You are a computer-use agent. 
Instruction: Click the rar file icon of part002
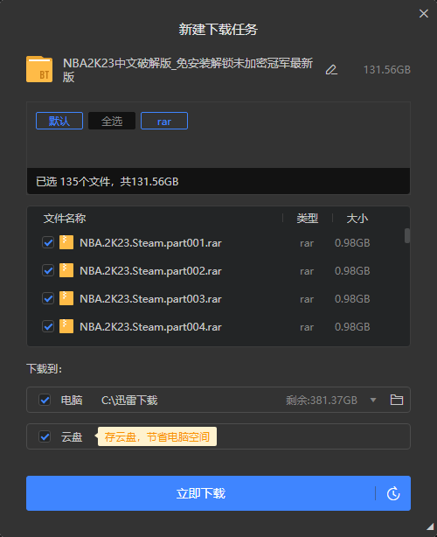(66, 270)
